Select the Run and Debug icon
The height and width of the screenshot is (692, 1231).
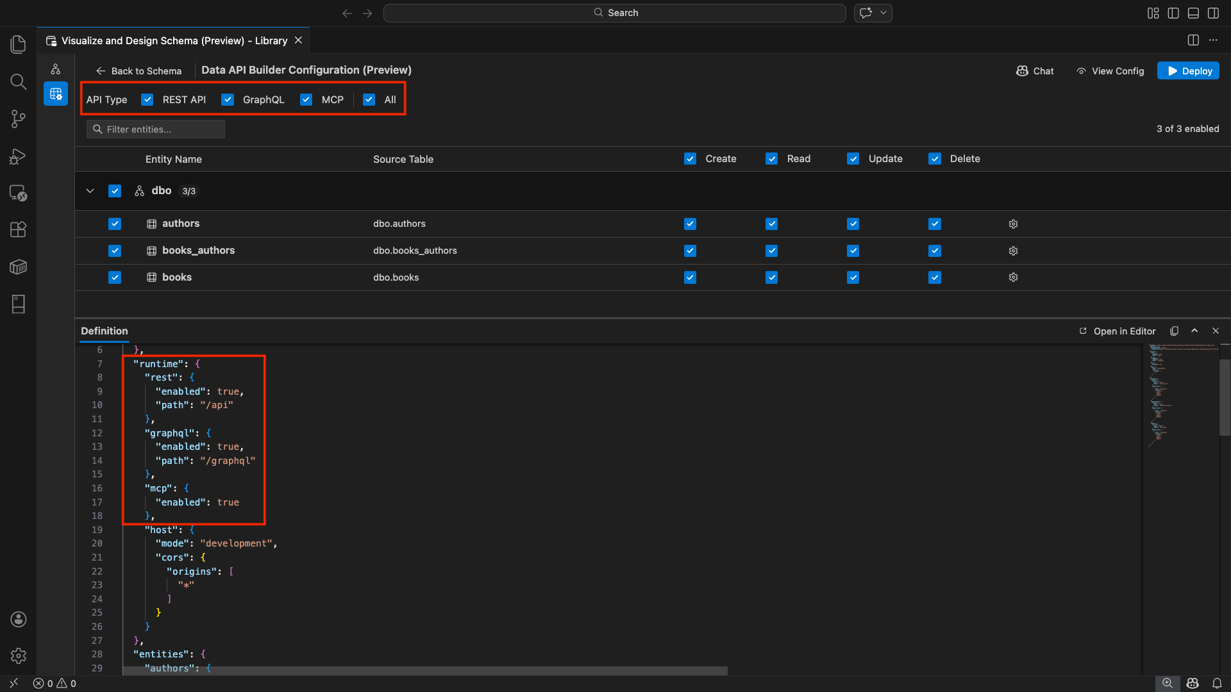(18, 156)
